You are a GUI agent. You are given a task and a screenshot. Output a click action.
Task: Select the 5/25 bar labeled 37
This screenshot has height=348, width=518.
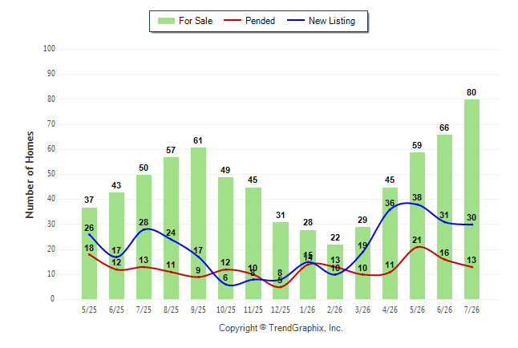point(89,253)
